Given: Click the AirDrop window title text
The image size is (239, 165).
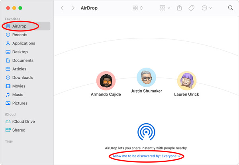Looking at the screenshot, I should pos(89,8).
